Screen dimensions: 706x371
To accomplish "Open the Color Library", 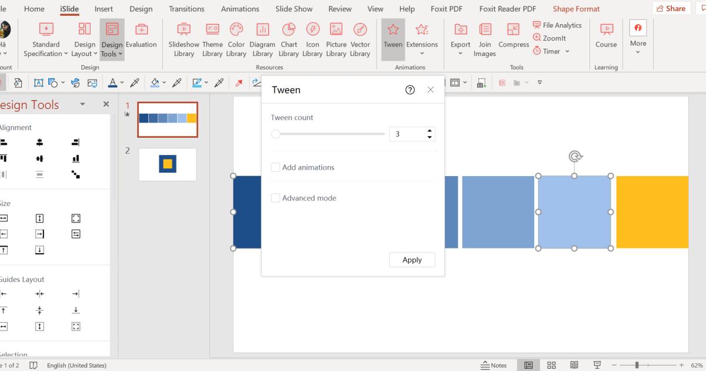I will click(x=236, y=38).
